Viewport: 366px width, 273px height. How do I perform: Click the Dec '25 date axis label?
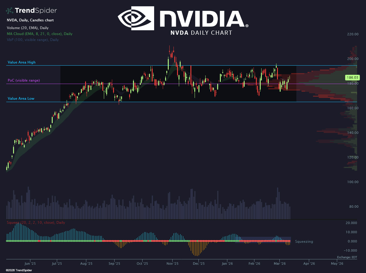199,263
